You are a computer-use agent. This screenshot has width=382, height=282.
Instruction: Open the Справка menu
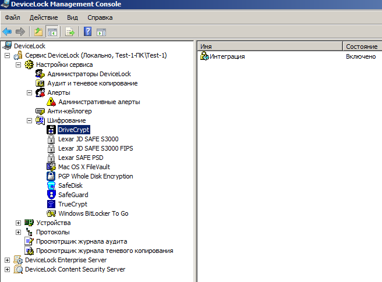coord(100,17)
